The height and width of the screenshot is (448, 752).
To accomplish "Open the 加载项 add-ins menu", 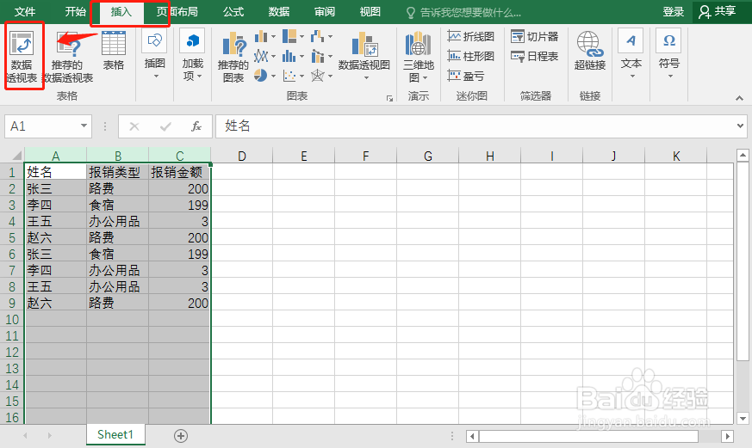I will click(x=193, y=55).
